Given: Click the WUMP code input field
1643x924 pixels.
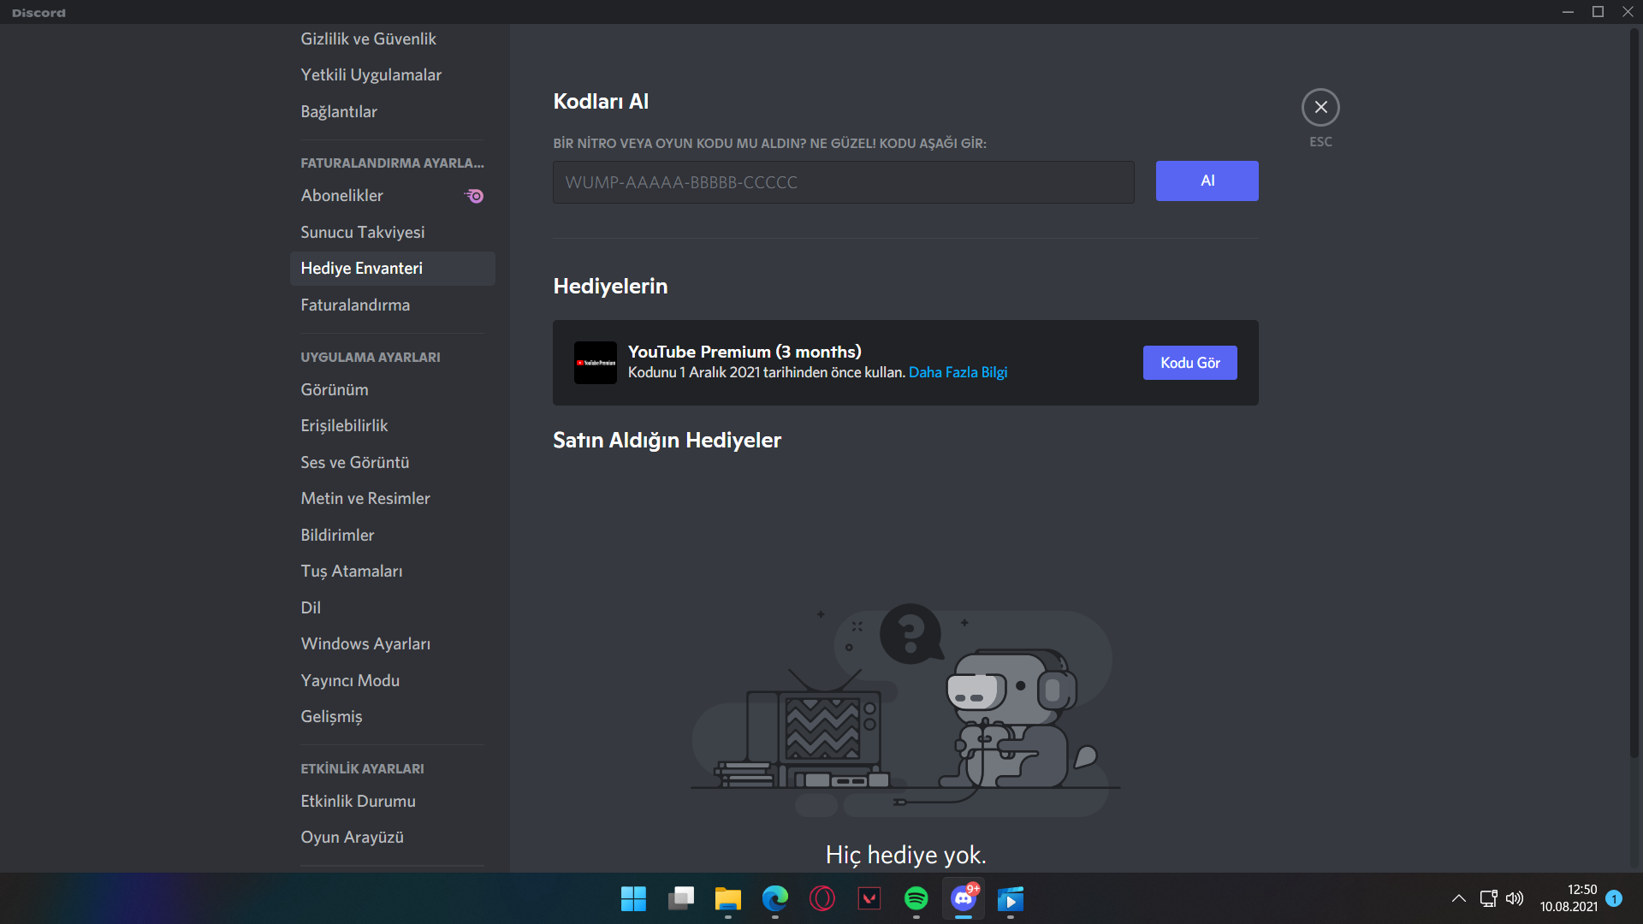Looking at the screenshot, I should 843,182.
